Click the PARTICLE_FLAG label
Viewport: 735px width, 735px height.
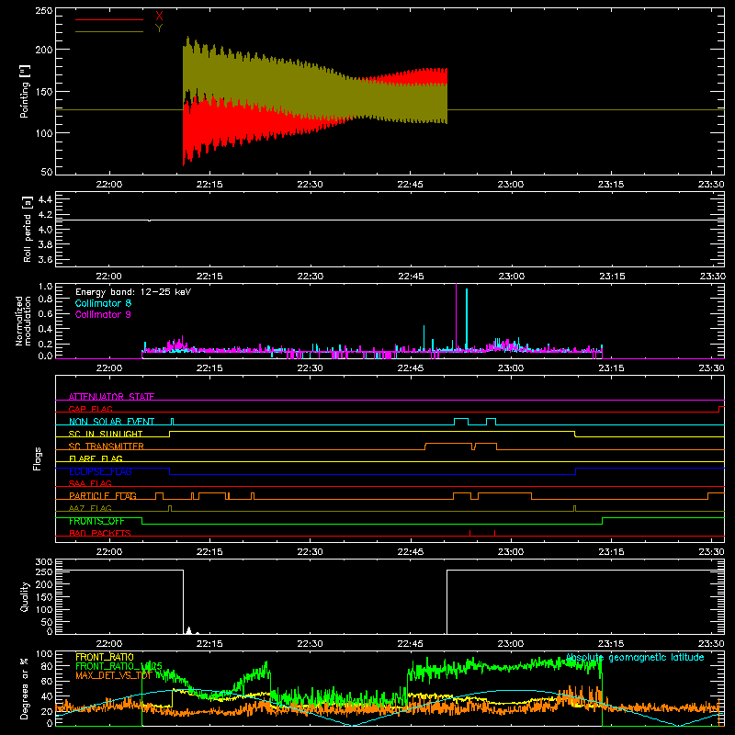click(103, 496)
